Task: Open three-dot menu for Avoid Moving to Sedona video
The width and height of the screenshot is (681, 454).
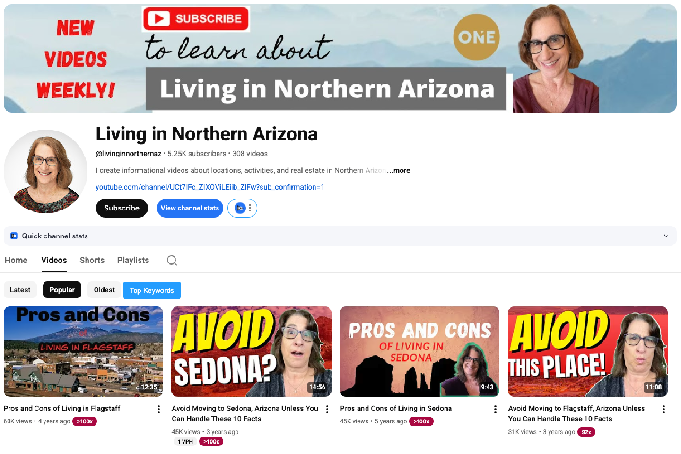Action: click(327, 410)
